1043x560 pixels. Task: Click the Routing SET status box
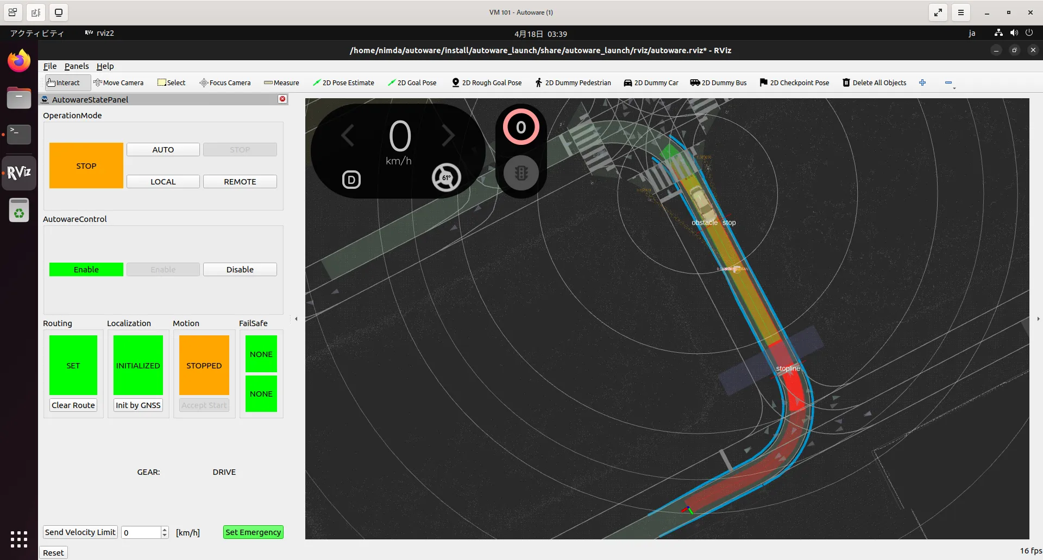pyautogui.click(x=73, y=365)
